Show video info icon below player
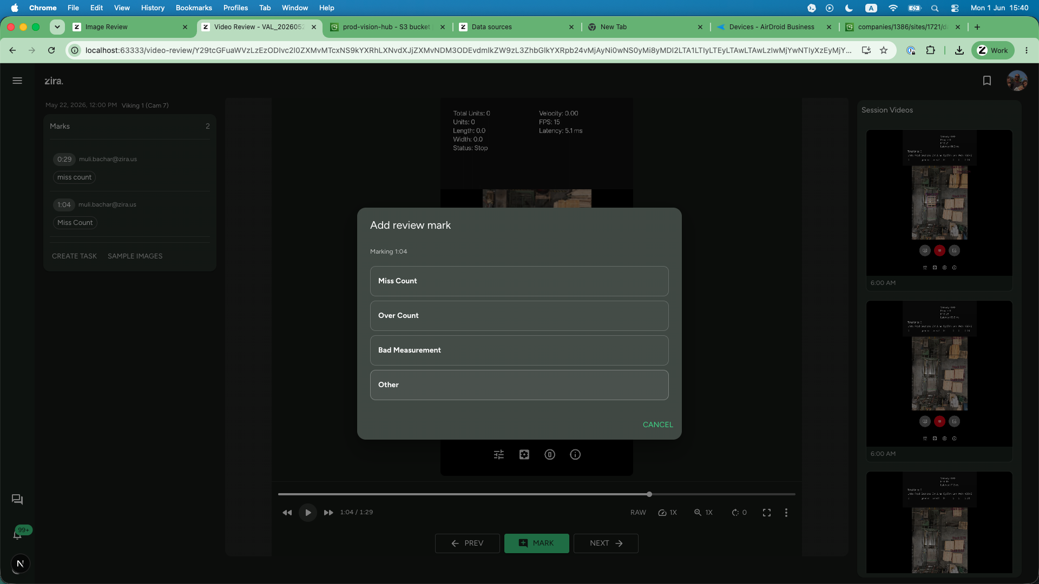This screenshot has width=1039, height=584. pyautogui.click(x=575, y=455)
